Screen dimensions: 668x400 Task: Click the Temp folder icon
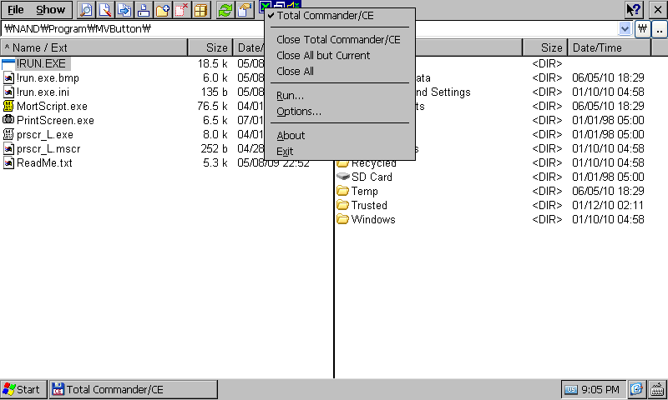click(342, 191)
